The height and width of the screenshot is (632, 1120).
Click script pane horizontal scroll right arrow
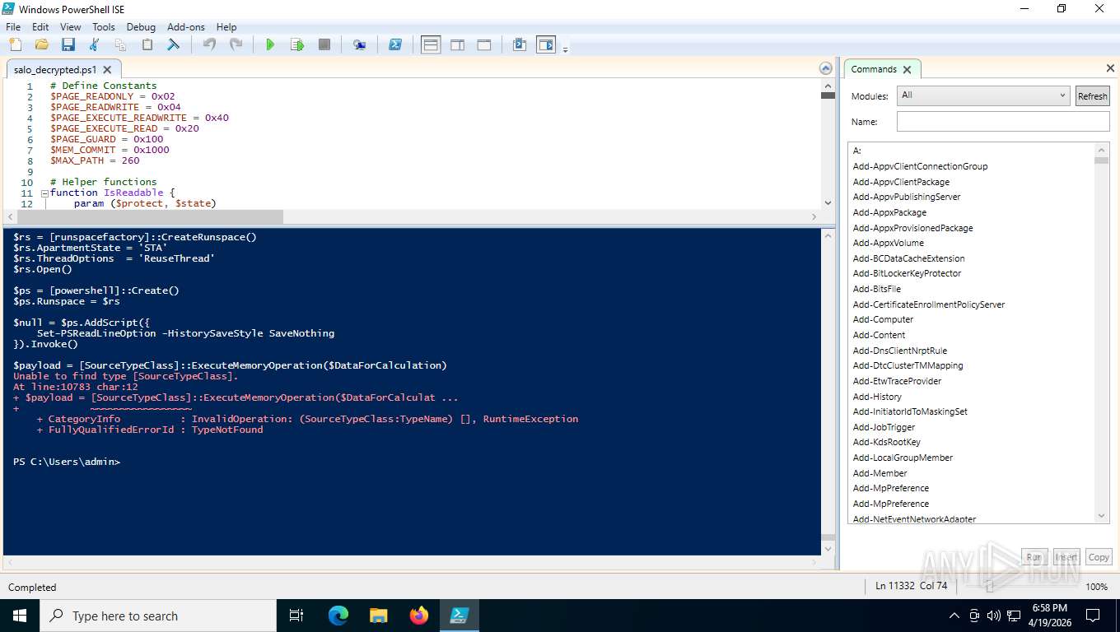(x=814, y=217)
